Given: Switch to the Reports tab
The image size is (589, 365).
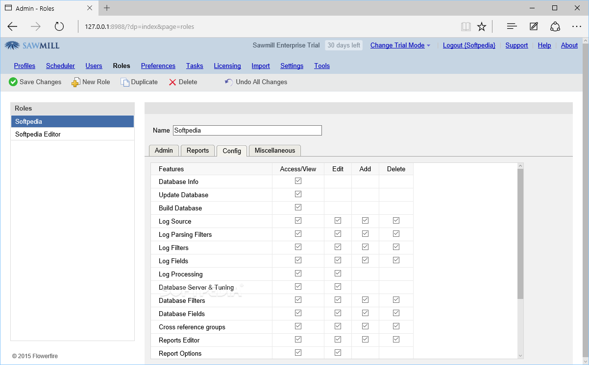Looking at the screenshot, I should point(197,151).
